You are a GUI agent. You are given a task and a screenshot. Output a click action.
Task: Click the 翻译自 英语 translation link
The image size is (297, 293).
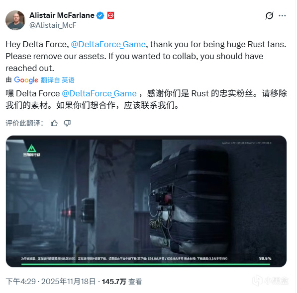(x=58, y=80)
